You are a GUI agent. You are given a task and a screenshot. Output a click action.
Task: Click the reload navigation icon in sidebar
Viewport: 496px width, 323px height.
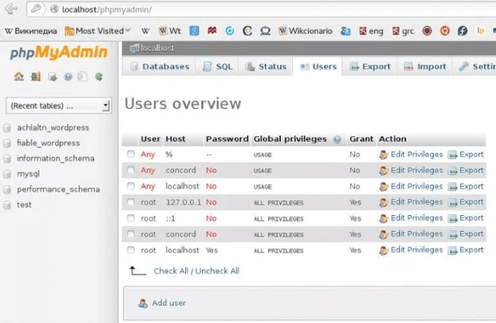pos(98,77)
